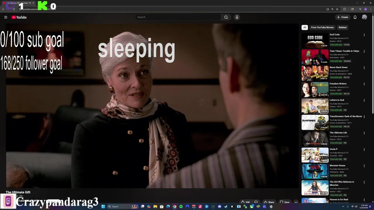The height and width of the screenshot is (210, 374).
Task: Dislike the video with thumbs down
Action: pos(256,202)
